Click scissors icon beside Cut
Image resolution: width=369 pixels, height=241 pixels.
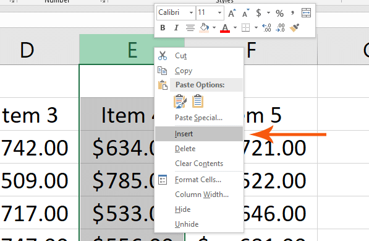163,56
